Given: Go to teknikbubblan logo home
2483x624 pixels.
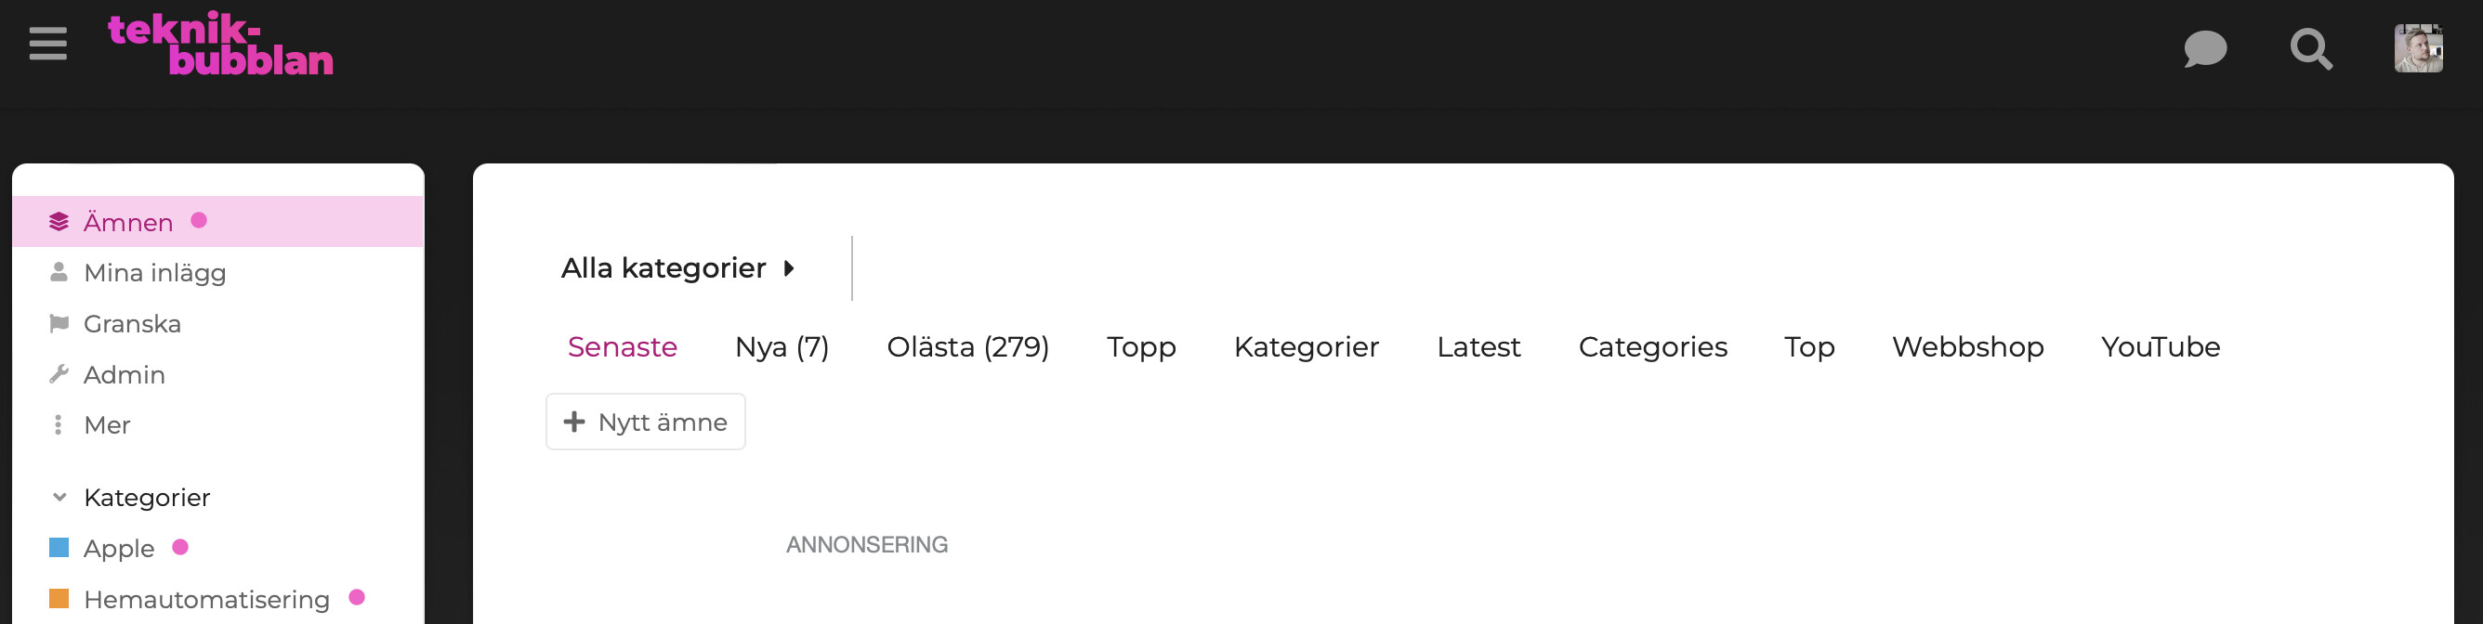Looking at the screenshot, I should pos(221,45).
